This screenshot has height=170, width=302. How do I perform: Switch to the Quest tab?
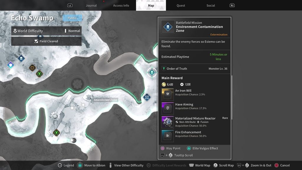[x=181, y=5]
